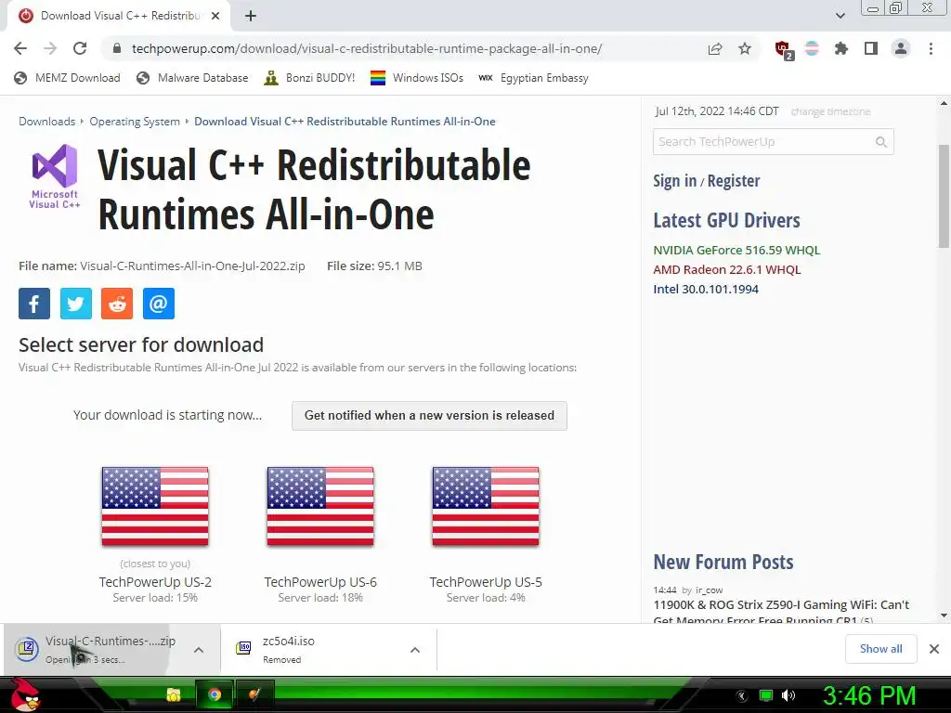Reload the current page
This screenshot has width=951, height=713.
(80, 48)
